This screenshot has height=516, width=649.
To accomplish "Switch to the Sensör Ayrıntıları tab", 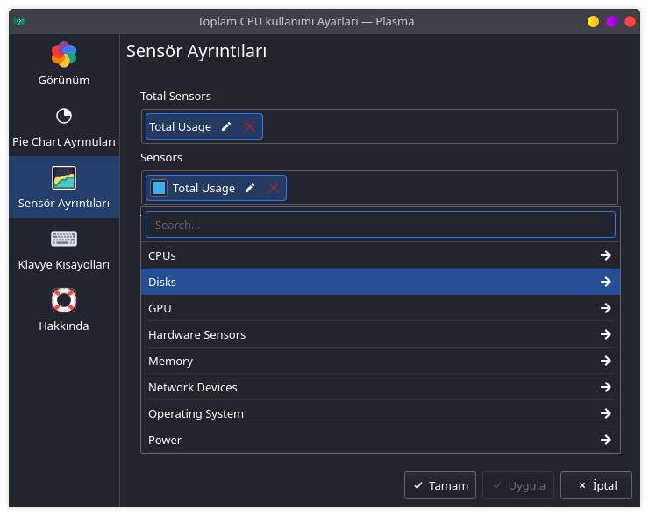I will 64,187.
